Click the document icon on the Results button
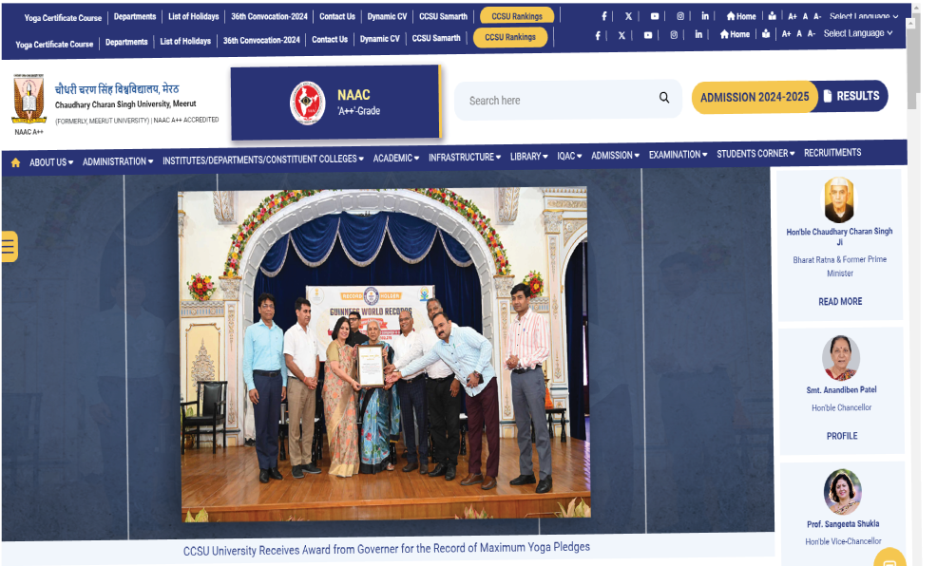Screen dimensions: 937x566 point(828,96)
